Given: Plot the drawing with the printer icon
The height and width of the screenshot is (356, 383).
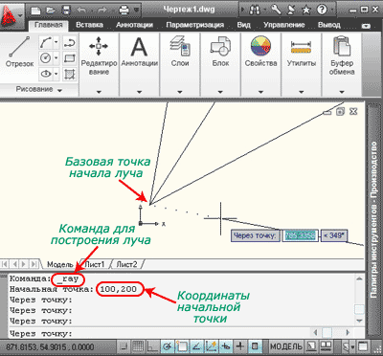Looking at the screenshot, I should coord(124,11).
